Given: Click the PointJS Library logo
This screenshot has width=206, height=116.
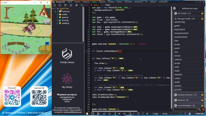Looking at the screenshot, I should click(x=67, y=54).
